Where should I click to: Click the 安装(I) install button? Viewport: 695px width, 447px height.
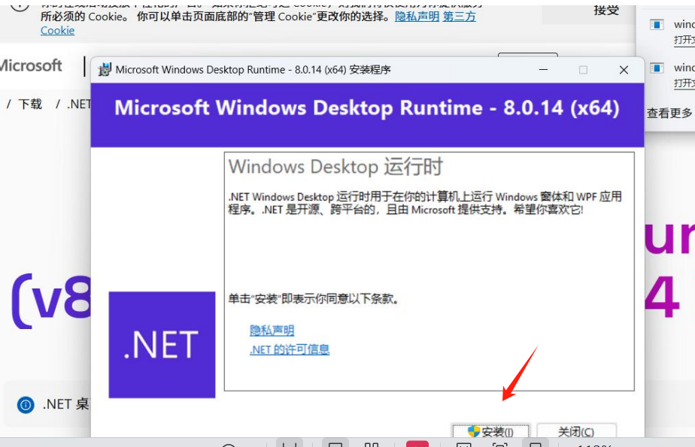coord(490,431)
